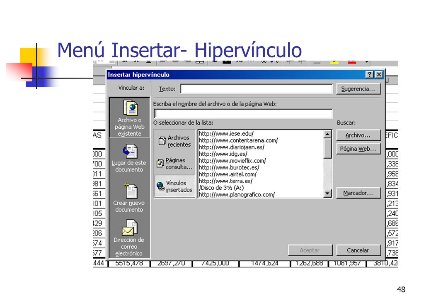Click spreadsheet cell 7425,000 in bottom row
The height and width of the screenshot is (299, 431).
click(215, 263)
